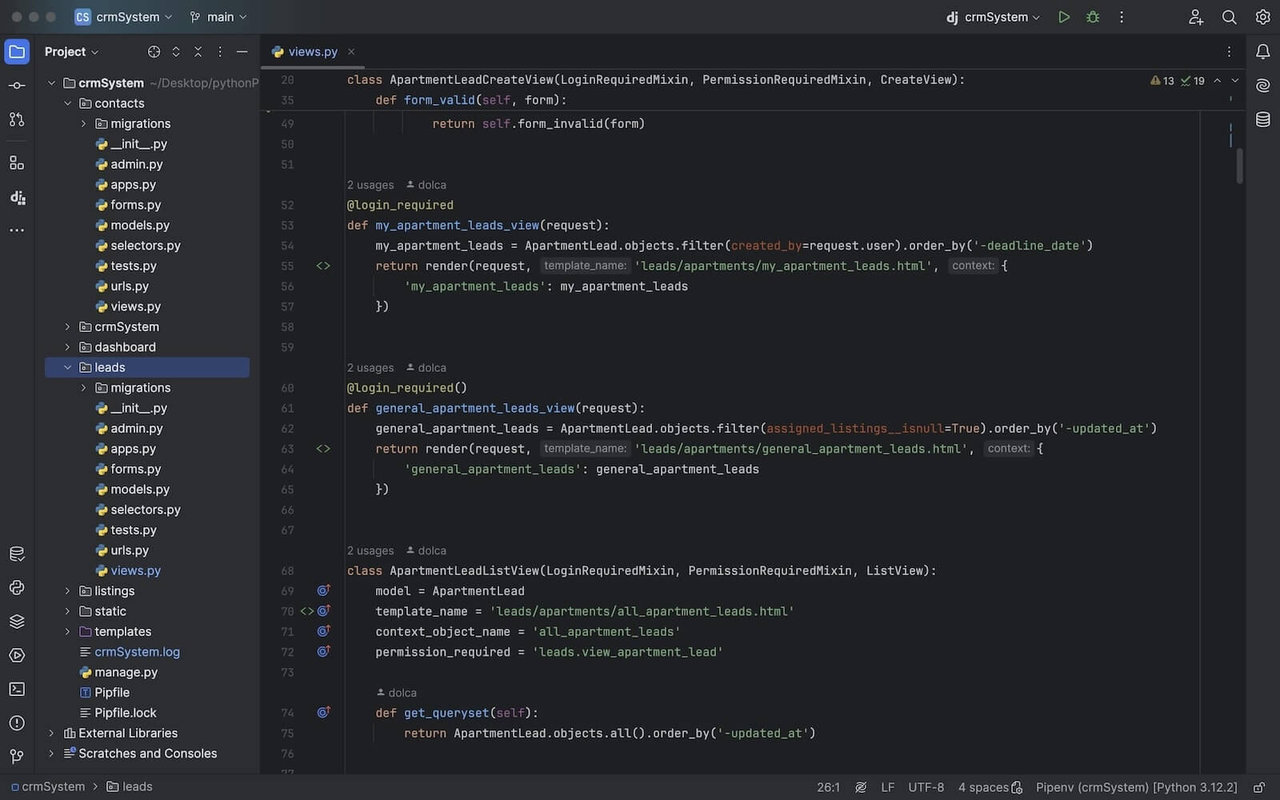Open models.py in the leads folder
The width and height of the screenshot is (1280, 800).
click(139, 490)
